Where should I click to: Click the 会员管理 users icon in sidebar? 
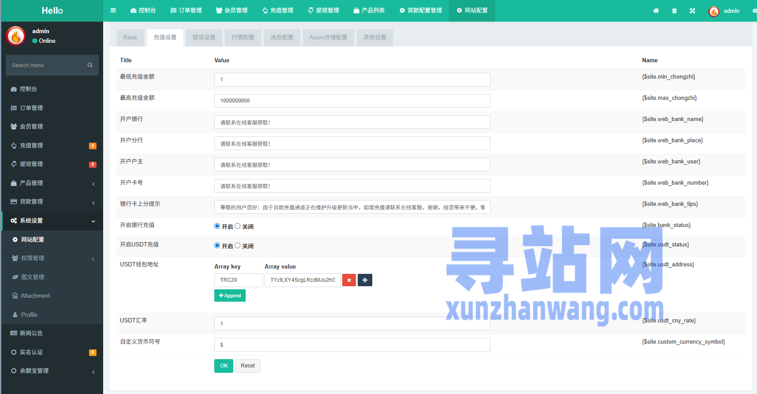pos(14,126)
